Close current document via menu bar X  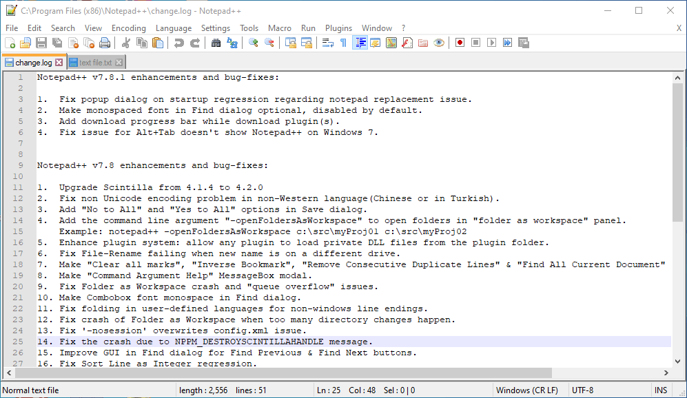[679, 28]
